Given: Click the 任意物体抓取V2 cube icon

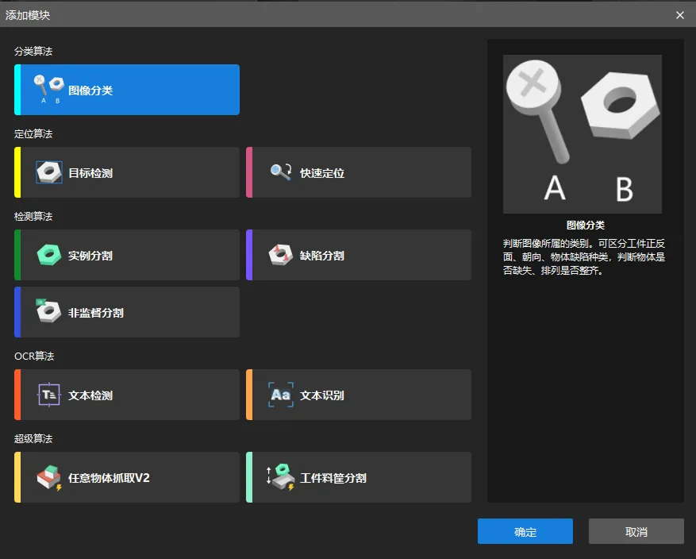Looking at the screenshot, I should coord(49,478).
